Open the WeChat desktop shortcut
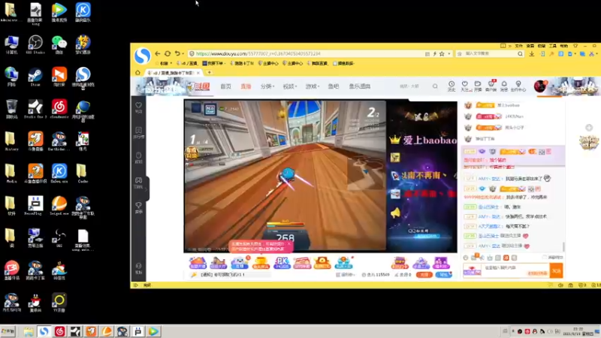Viewport: 601px width, 338px height. (x=59, y=44)
